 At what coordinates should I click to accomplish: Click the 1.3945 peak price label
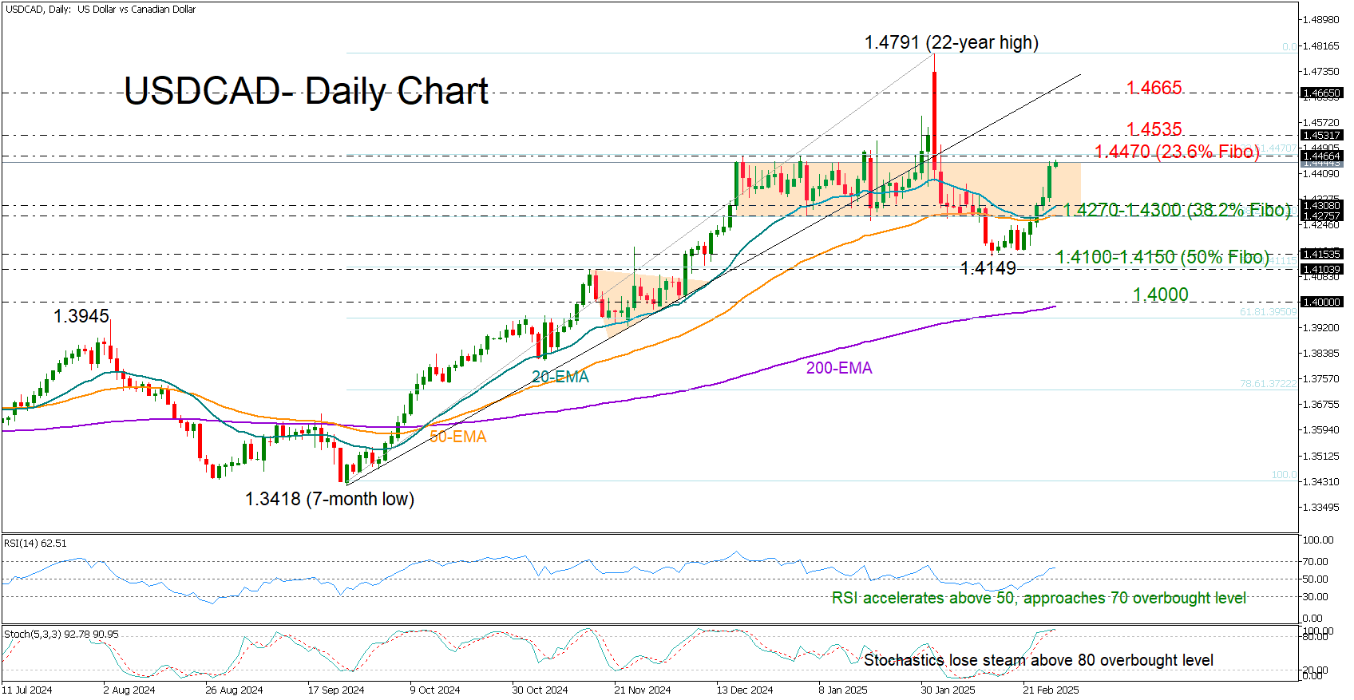tap(81, 317)
